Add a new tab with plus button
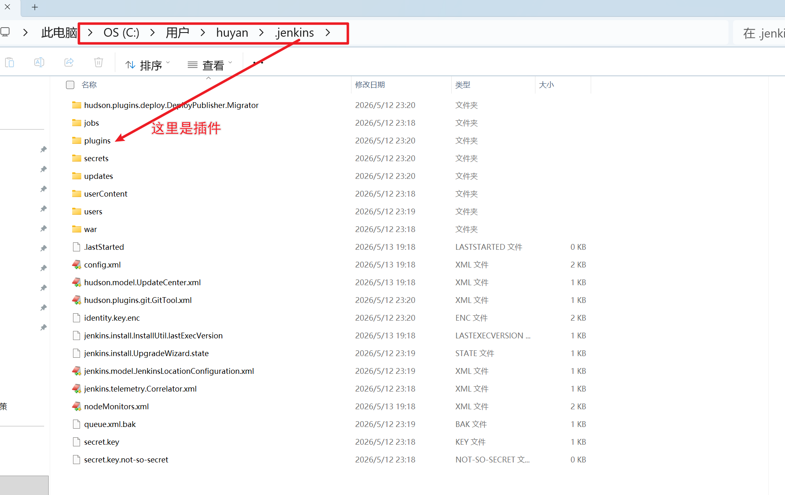This screenshot has height=495, width=785. click(35, 7)
